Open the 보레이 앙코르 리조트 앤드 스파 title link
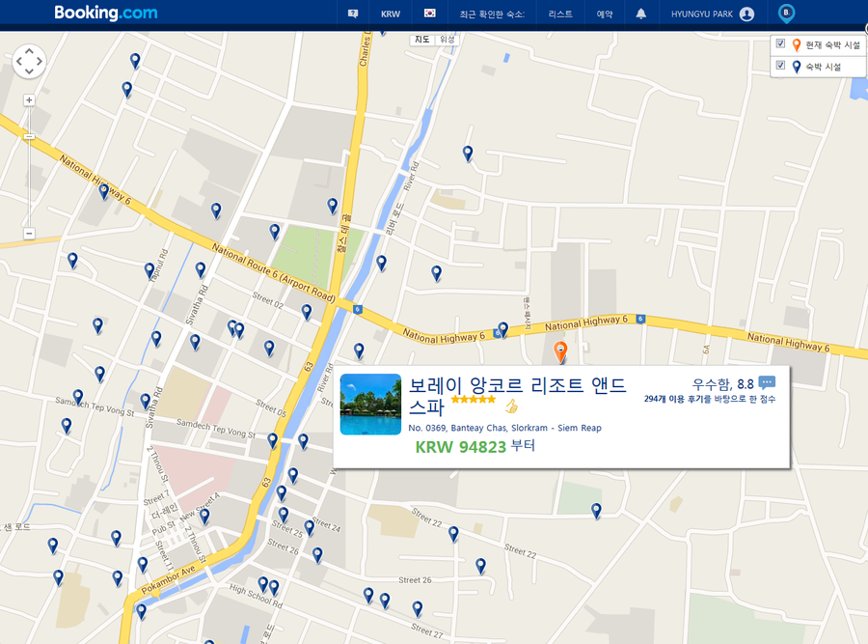868x644 pixels. (517, 396)
